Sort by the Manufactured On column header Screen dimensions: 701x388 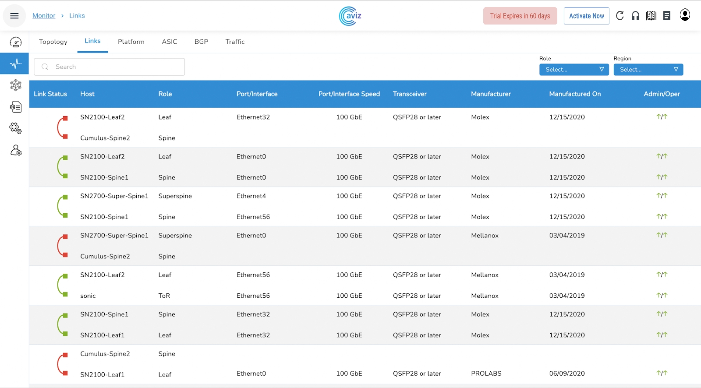click(575, 94)
